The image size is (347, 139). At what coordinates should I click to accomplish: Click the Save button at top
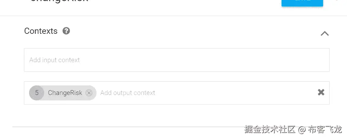coord(302,2)
